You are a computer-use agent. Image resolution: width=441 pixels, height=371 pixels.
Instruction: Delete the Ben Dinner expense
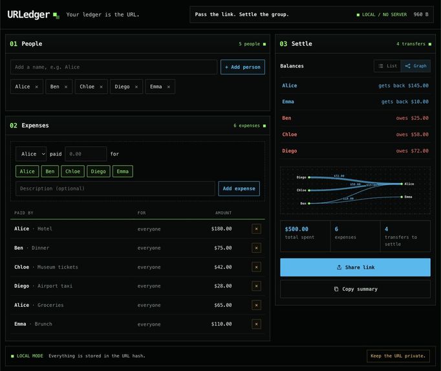[x=256, y=248]
